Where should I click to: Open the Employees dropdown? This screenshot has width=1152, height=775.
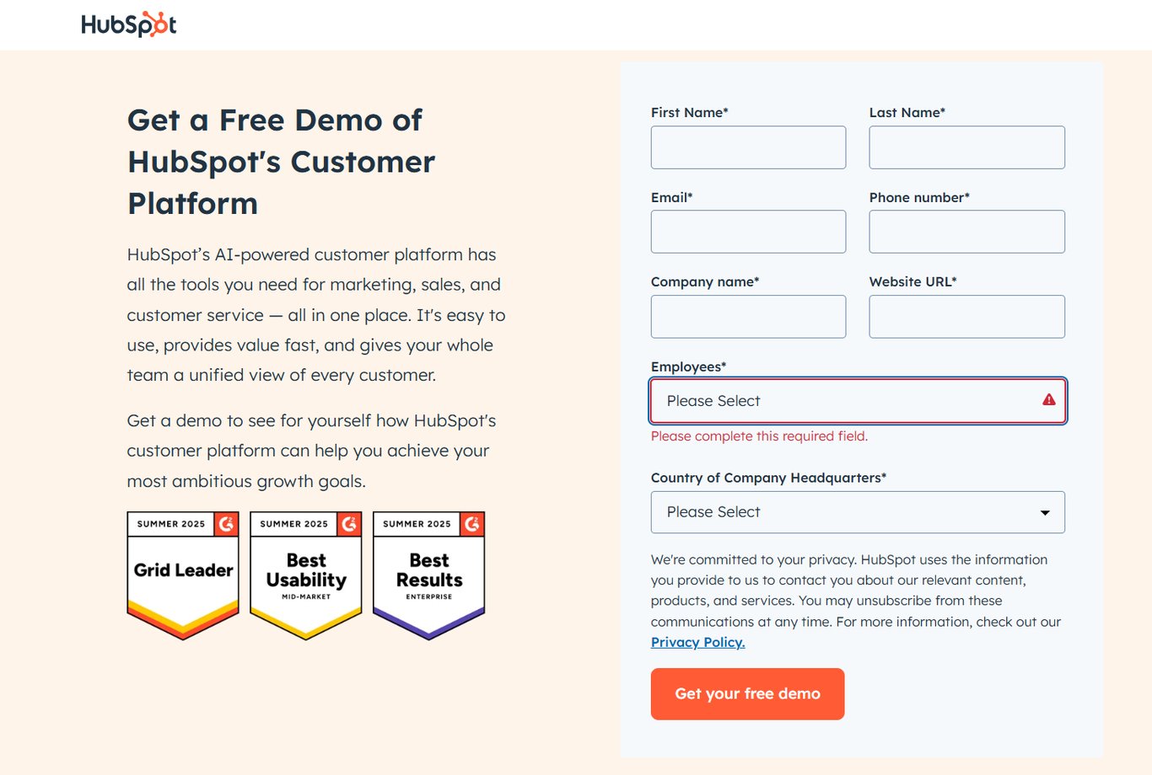click(x=843, y=401)
